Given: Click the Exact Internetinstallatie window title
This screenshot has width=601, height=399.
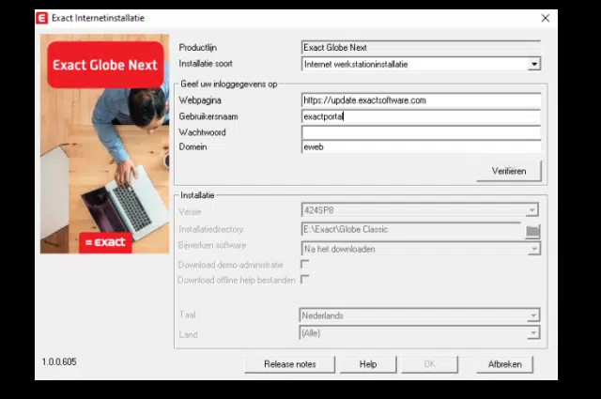Looking at the screenshot, I should coord(98,18).
